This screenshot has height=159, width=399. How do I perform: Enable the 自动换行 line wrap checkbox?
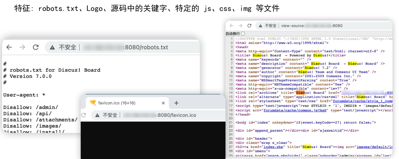click(243, 34)
